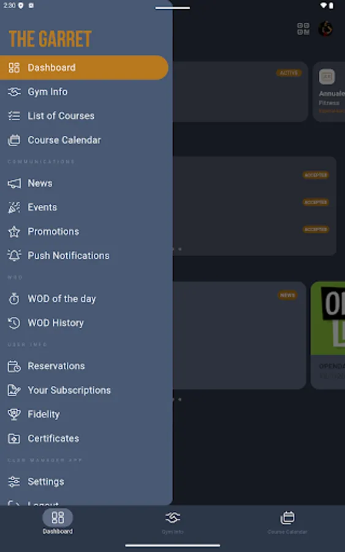Select Events from the drawer

click(x=42, y=207)
